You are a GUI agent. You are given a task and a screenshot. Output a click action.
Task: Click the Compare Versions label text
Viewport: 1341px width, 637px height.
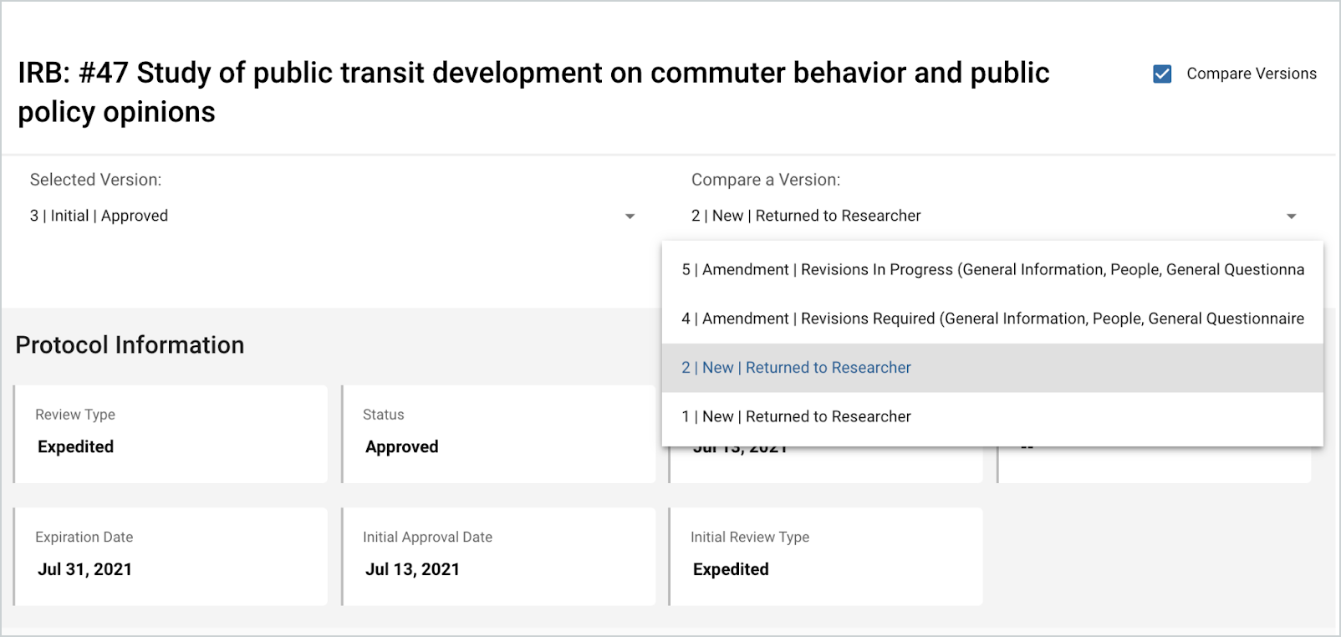pos(1251,74)
